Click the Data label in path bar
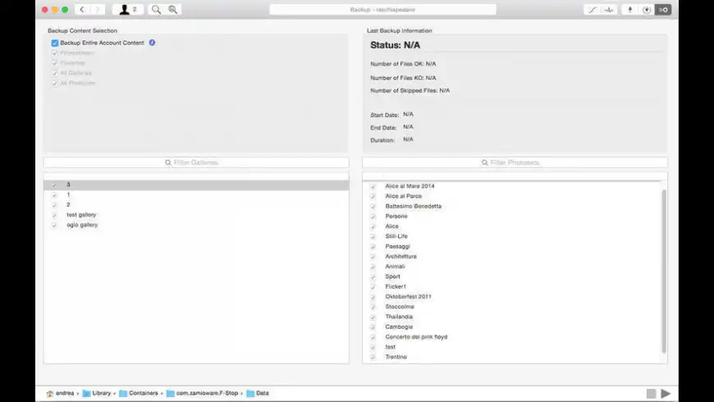 pyautogui.click(x=263, y=393)
